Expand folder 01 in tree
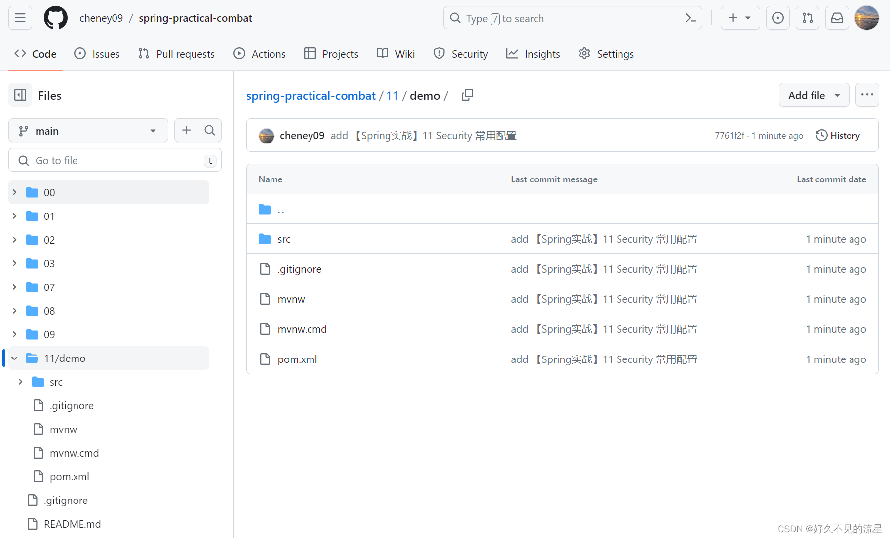890x538 pixels. [14, 216]
